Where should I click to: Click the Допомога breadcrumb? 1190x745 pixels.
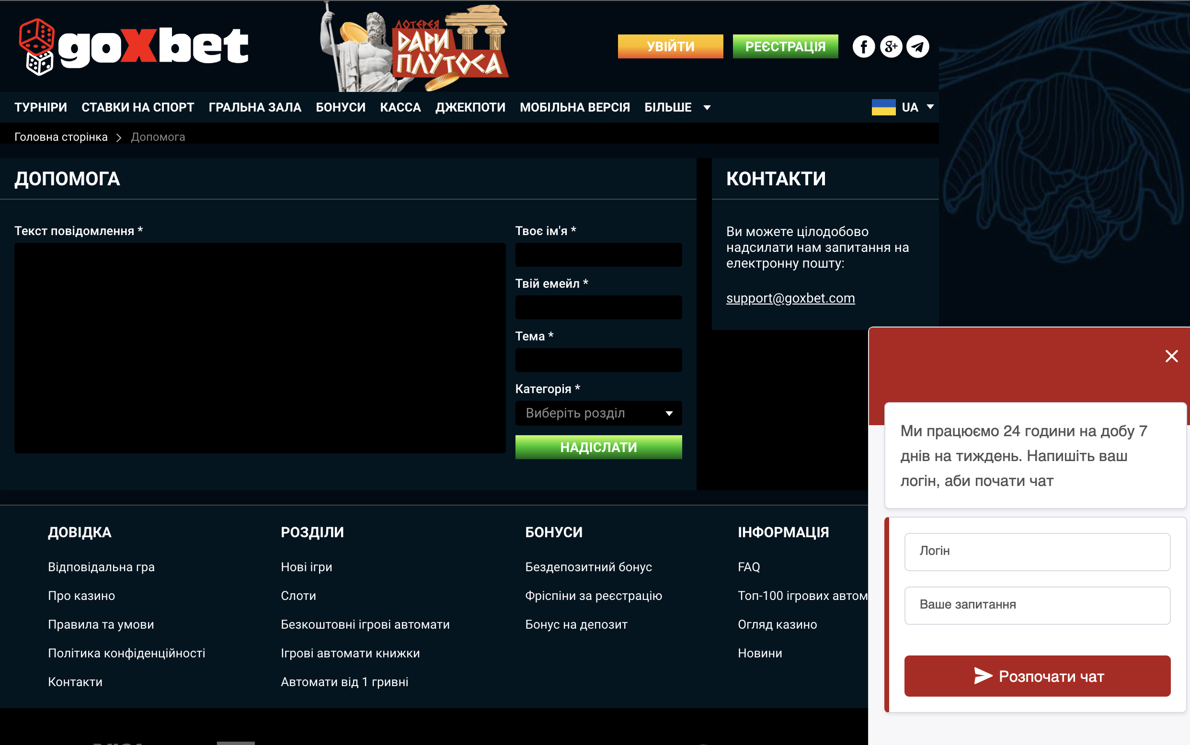pyautogui.click(x=158, y=137)
